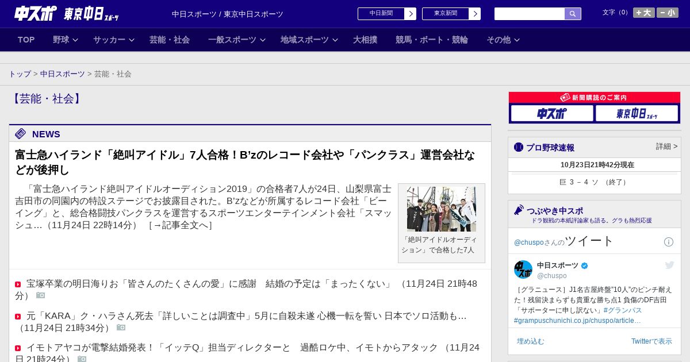The height and width of the screenshot is (362, 690).
Task: Click camera icon beside KARA article
Action: (x=121, y=328)
